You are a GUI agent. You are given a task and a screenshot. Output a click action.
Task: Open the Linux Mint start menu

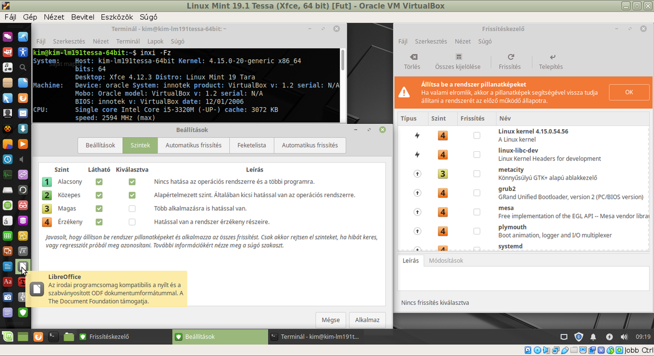tap(7, 337)
